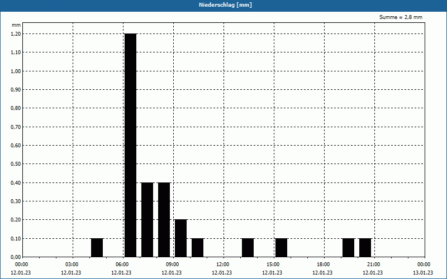The height and width of the screenshot is (279, 447).
Task: Select the last bar just before 21:00
Action: [365, 248]
